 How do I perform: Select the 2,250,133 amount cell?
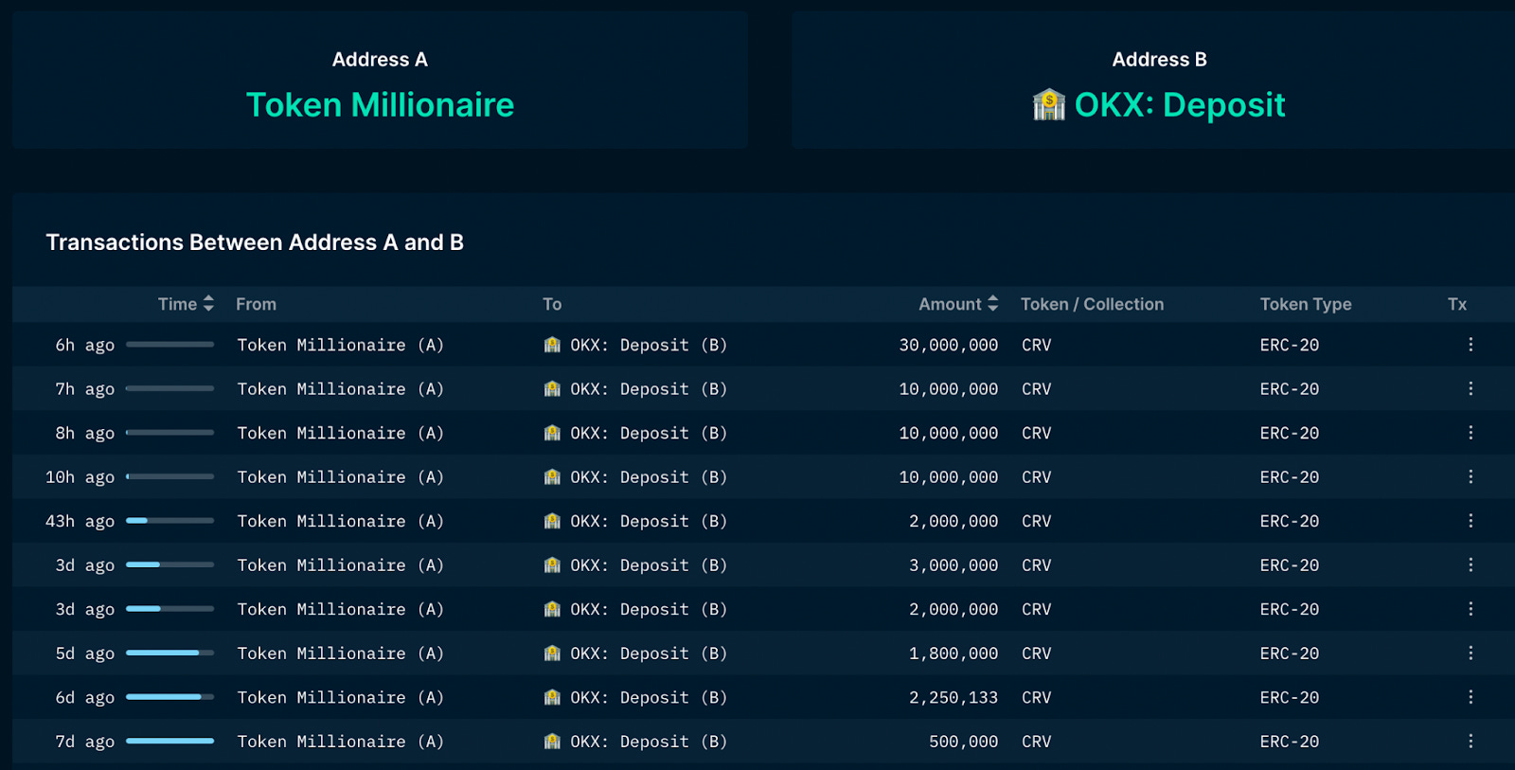(954, 697)
